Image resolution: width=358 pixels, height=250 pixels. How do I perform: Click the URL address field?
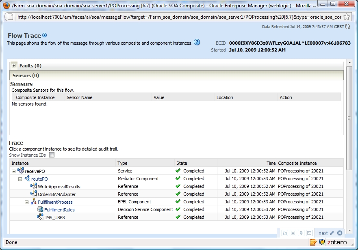click(179, 17)
